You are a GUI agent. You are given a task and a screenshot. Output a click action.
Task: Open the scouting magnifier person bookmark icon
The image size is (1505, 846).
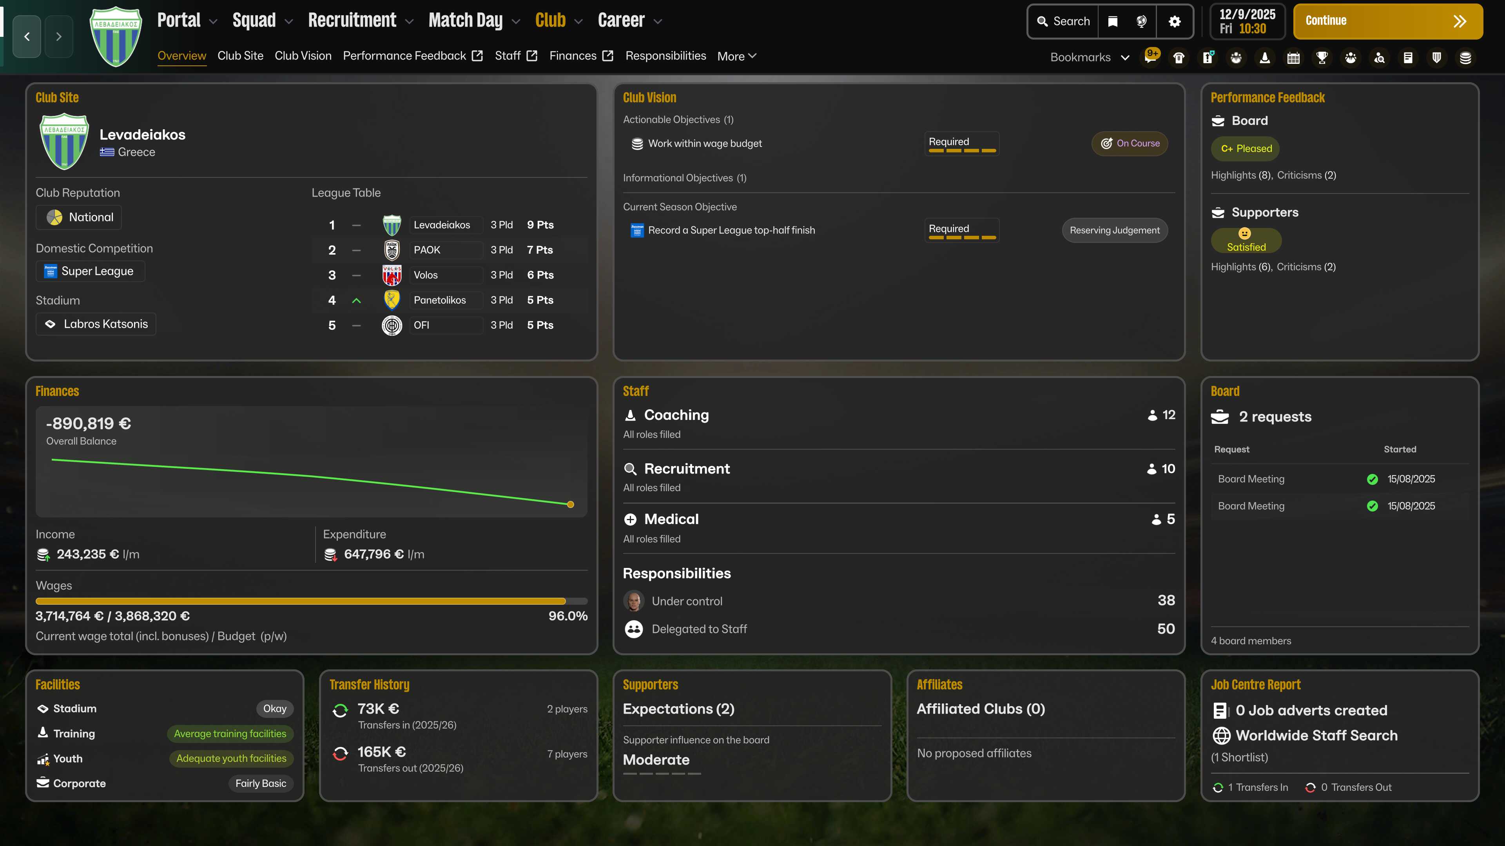point(1380,58)
